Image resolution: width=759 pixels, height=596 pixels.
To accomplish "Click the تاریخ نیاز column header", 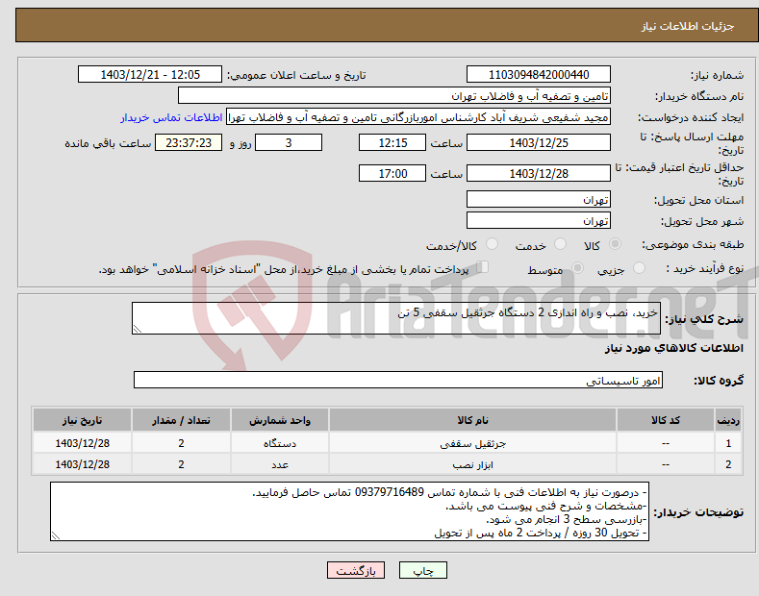I will coord(83,420).
